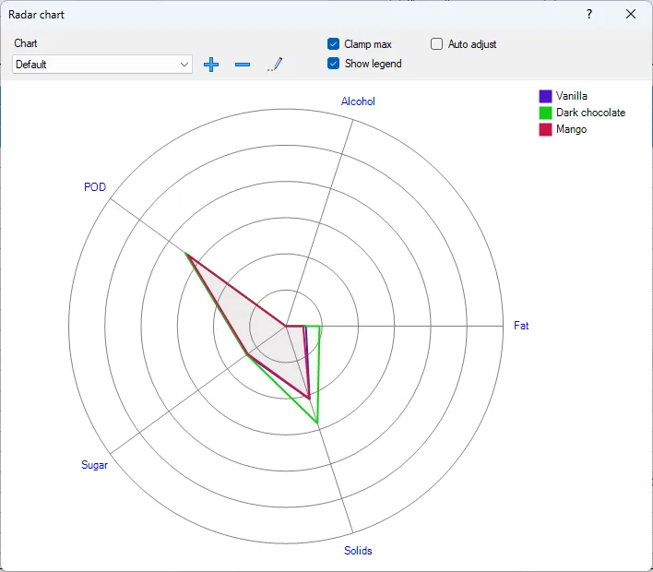Click the Dark chocolate green swatch
Image resolution: width=653 pixels, height=572 pixels.
click(x=545, y=113)
